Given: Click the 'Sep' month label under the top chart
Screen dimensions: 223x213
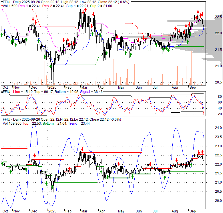Looking at the screenshot, I should pyautogui.click(x=193, y=87).
